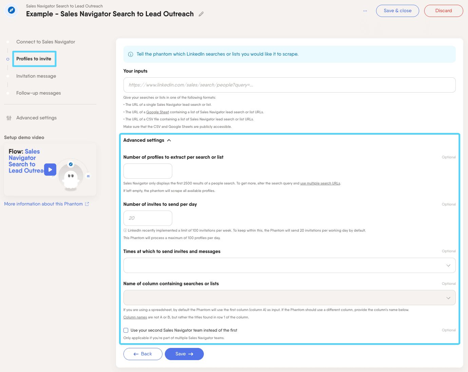Focus Number of profiles to extract field
The image size is (468, 372).
pyautogui.click(x=148, y=171)
